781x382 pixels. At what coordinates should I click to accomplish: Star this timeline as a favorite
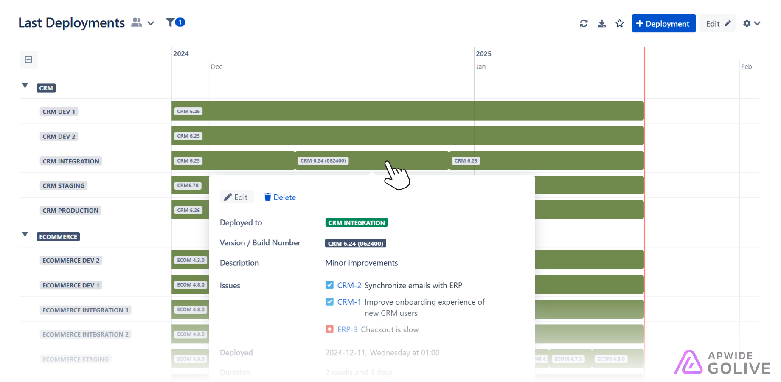click(x=620, y=23)
